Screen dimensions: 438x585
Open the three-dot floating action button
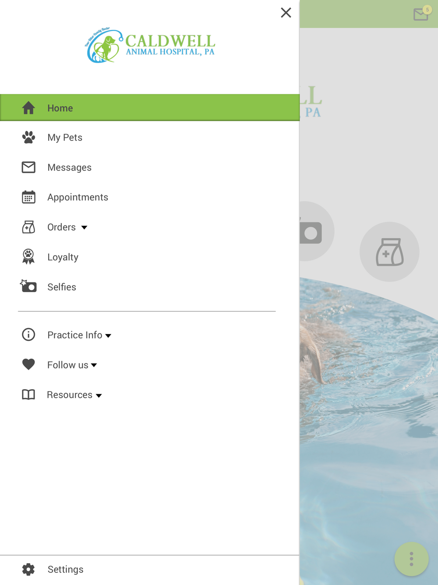tap(411, 559)
